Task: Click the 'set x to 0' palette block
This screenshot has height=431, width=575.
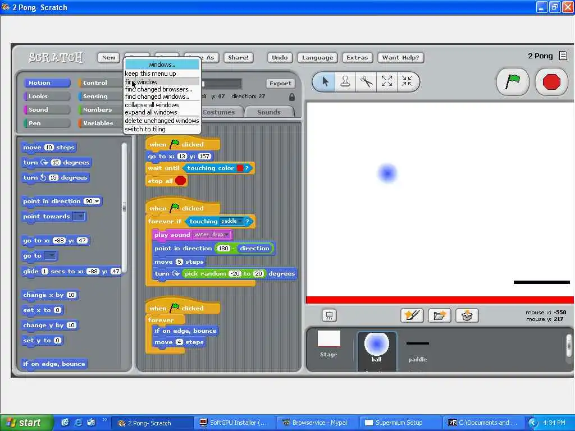Action: pos(43,310)
